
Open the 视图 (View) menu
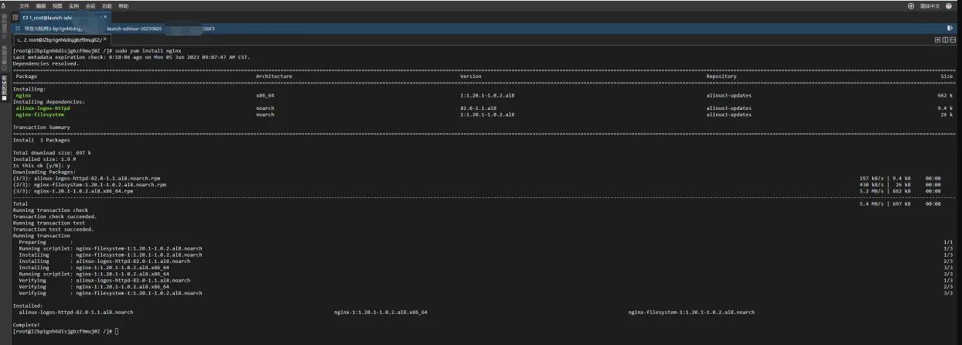(x=57, y=5)
